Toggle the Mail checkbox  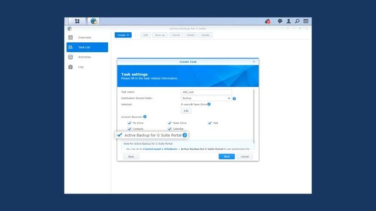210,122
